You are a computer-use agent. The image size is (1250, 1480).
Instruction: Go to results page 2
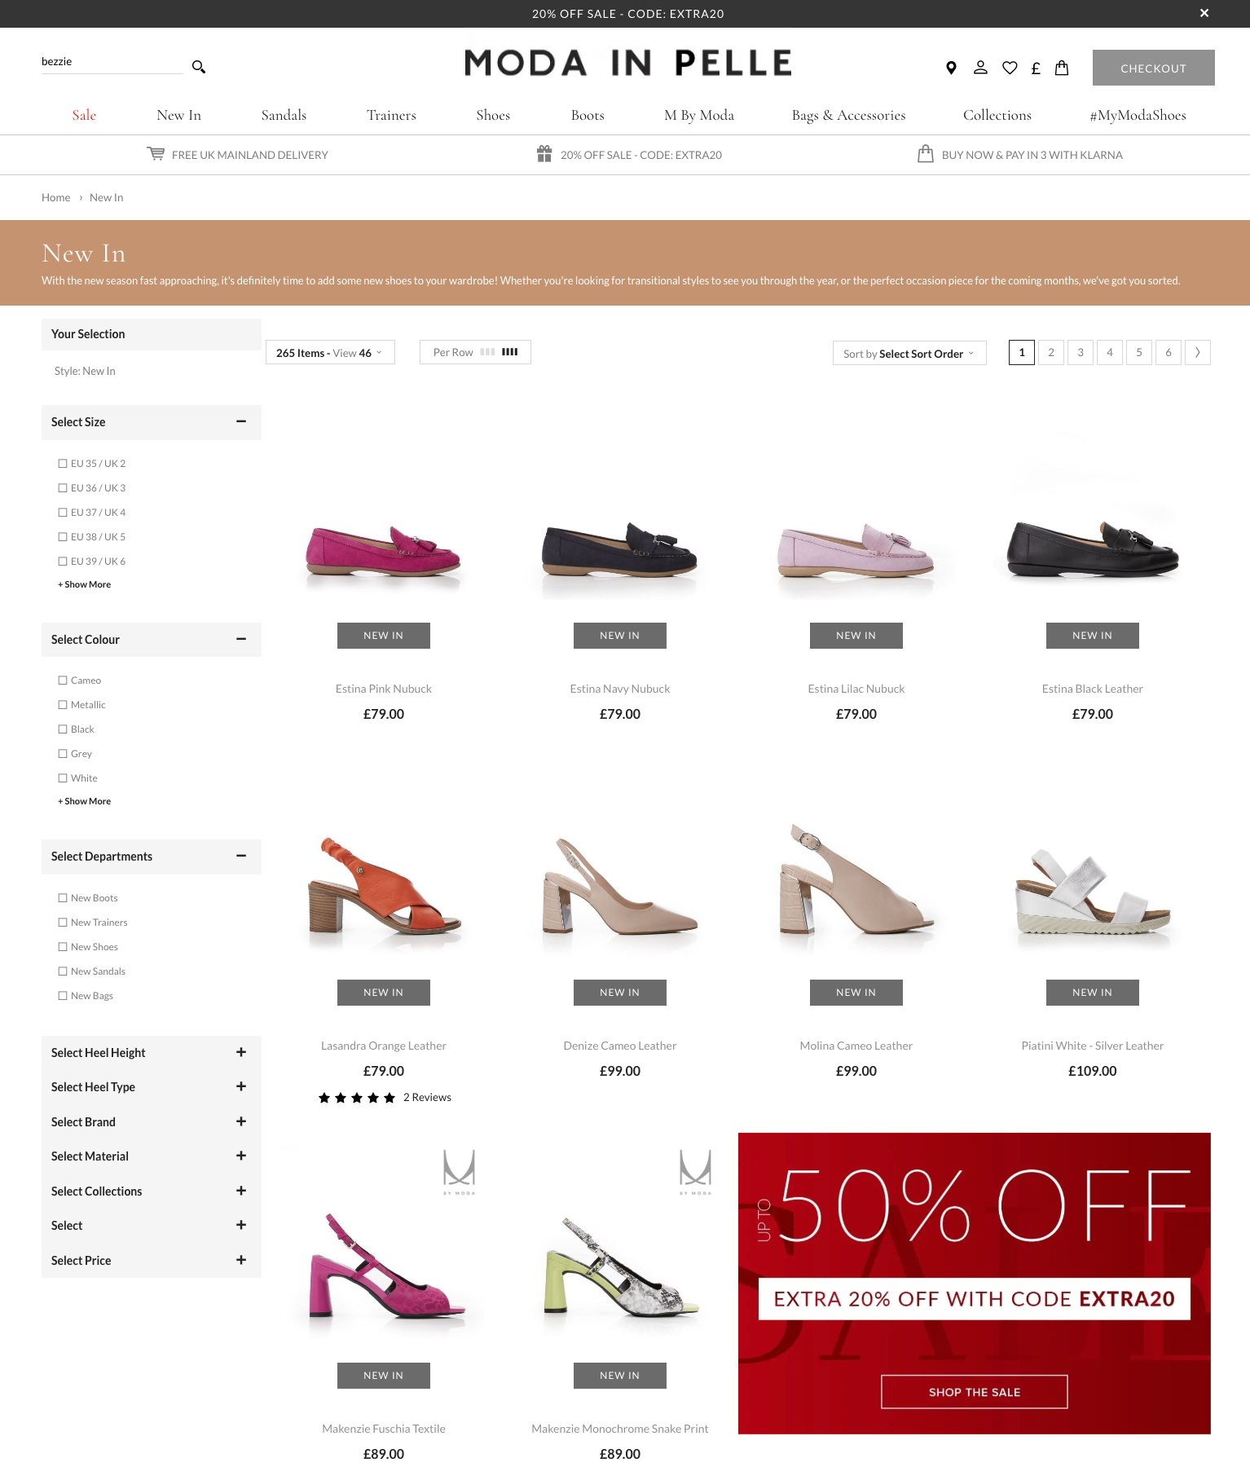pyautogui.click(x=1051, y=352)
